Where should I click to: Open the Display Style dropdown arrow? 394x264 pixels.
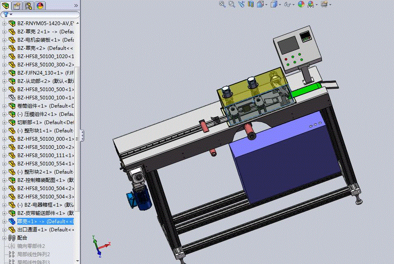[x=280, y=5]
